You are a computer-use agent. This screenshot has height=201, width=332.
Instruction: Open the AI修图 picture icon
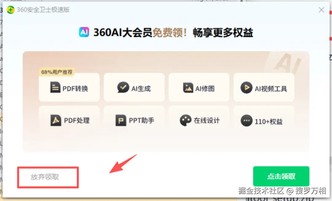click(x=188, y=88)
